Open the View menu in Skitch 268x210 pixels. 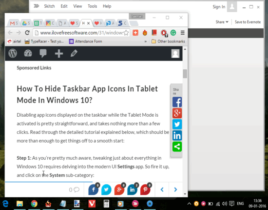(x=77, y=6)
